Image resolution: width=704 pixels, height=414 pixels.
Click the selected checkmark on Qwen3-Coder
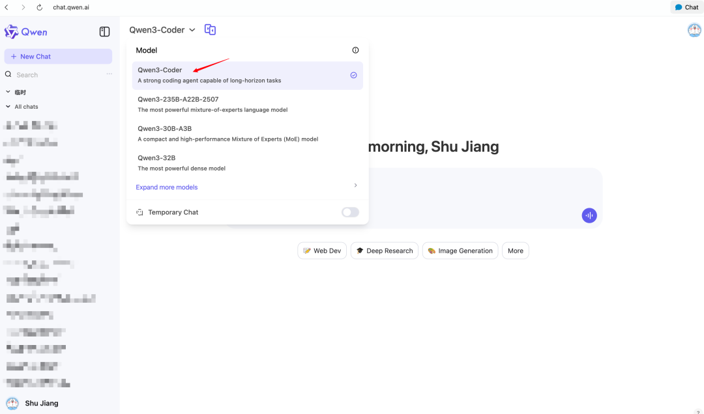354,76
